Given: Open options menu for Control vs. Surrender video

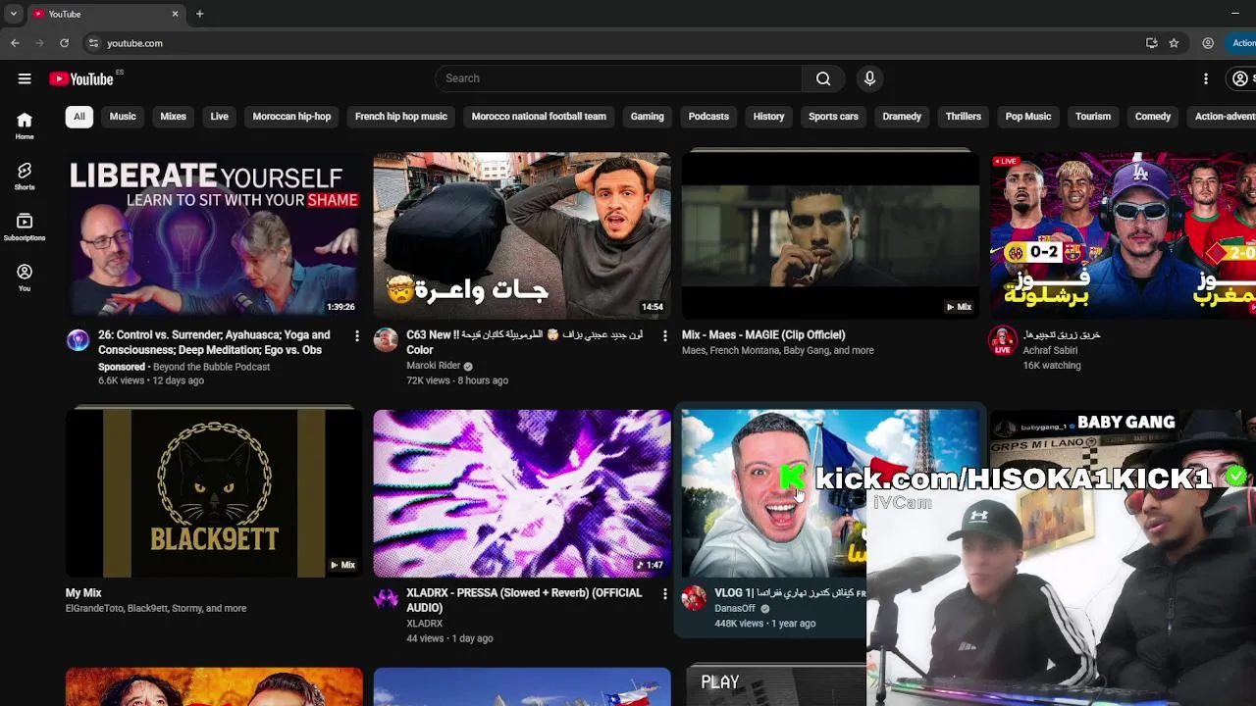Looking at the screenshot, I should (357, 336).
